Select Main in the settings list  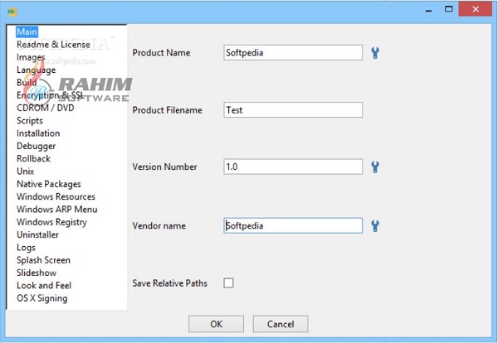(x=27, y=31)
